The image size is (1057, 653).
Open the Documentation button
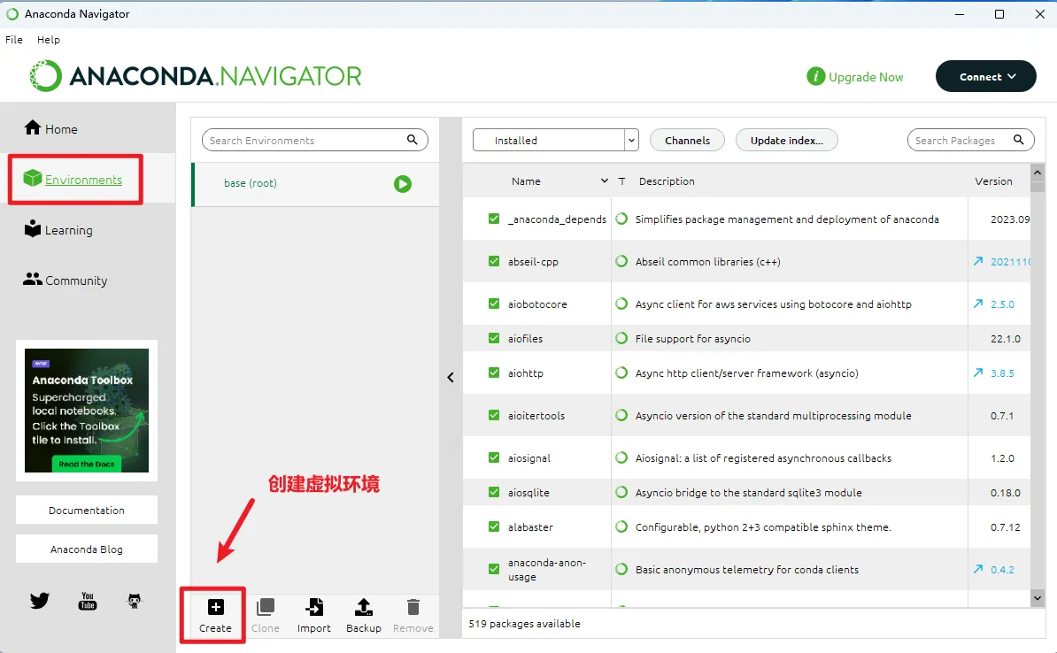click(86, 511)
